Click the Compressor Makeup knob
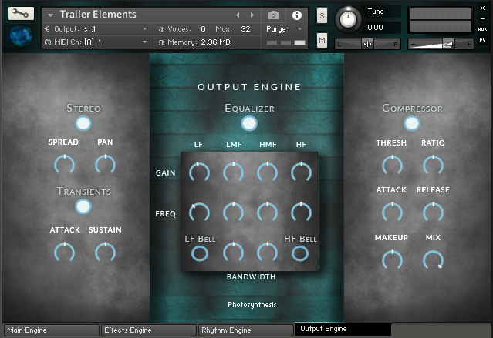Screen dimensions: 493x338 [392, 260]
